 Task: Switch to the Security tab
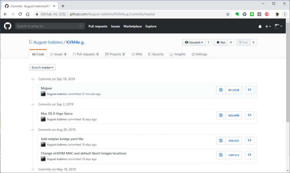(x=156, y=54)
